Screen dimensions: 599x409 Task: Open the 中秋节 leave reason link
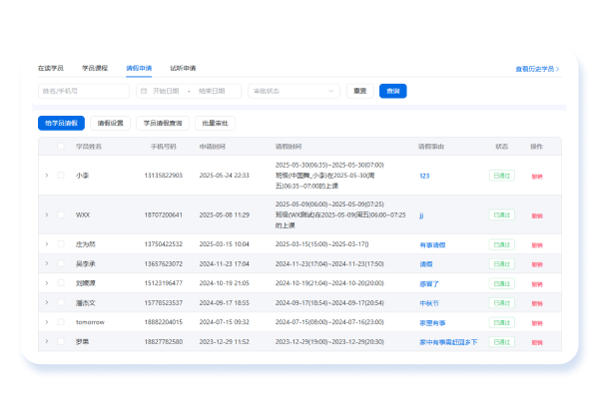tap(429, 302)
